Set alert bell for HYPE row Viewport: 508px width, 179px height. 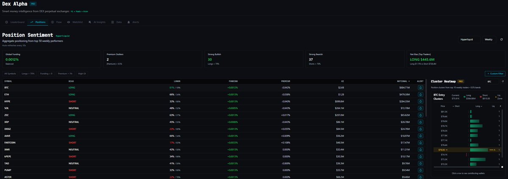(420, 102)
